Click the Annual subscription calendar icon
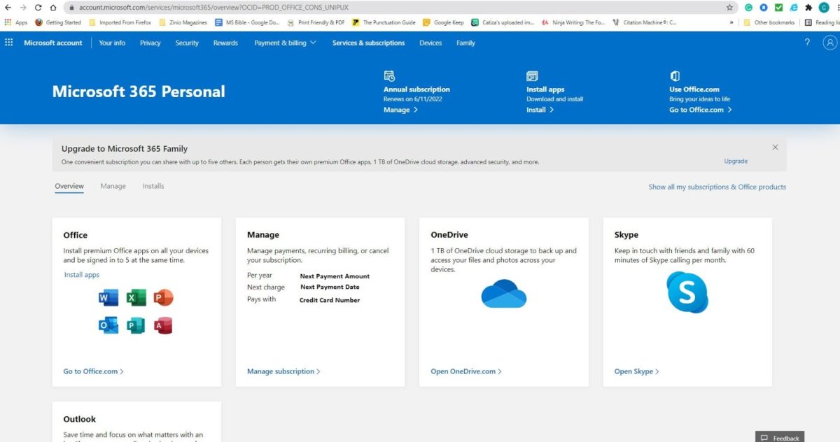 [389, 76]
